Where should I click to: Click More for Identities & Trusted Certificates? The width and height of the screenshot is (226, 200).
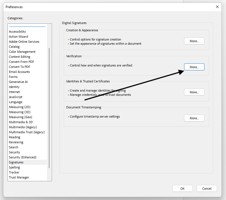pyautogui.click(x=194, y=92)
